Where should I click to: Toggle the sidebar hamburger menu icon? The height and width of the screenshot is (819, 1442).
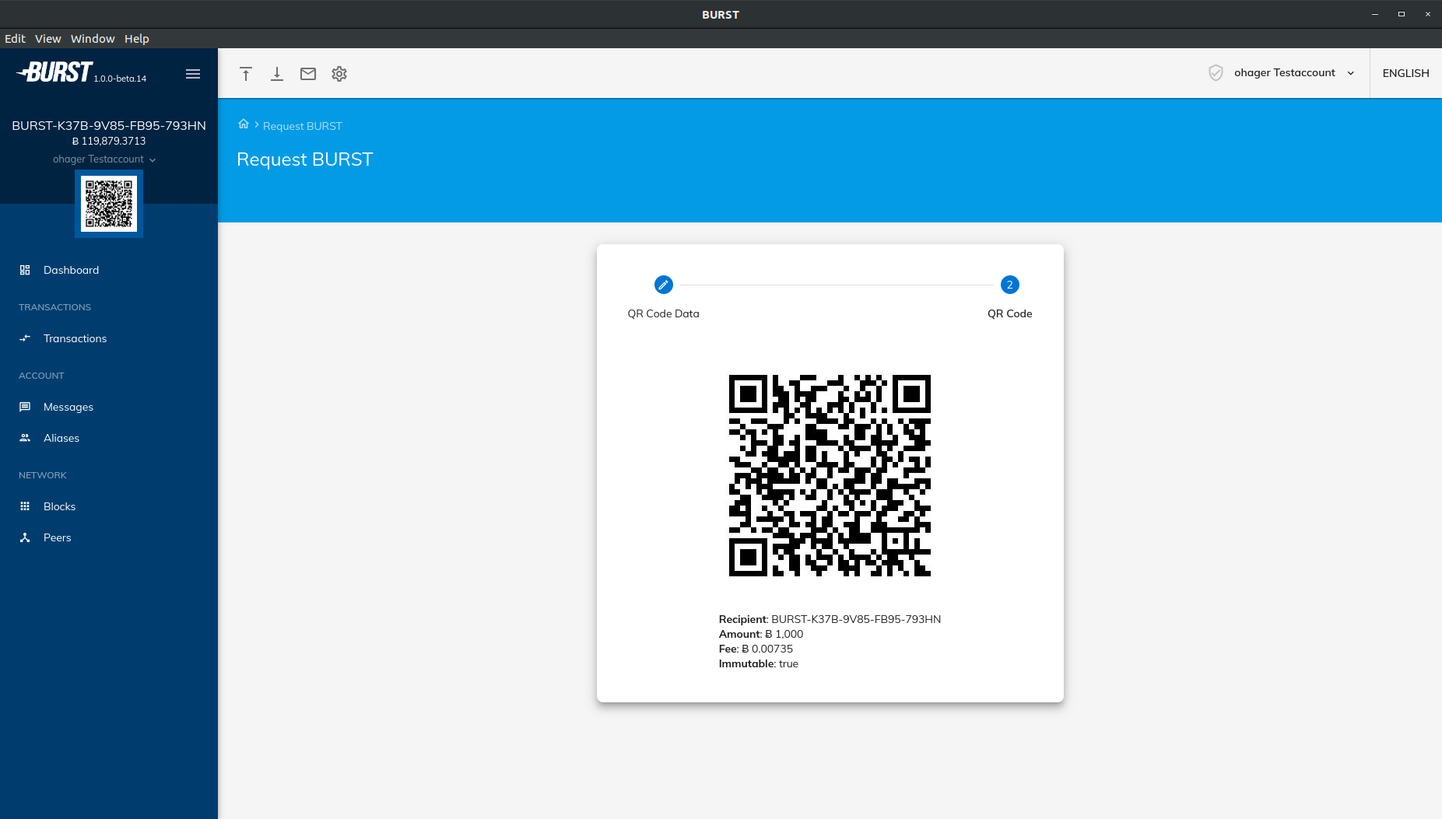[193, 74]
